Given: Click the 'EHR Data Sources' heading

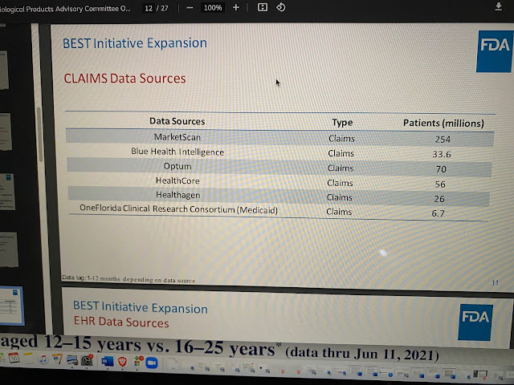Looking at the screenshot, I should [121, 322].
